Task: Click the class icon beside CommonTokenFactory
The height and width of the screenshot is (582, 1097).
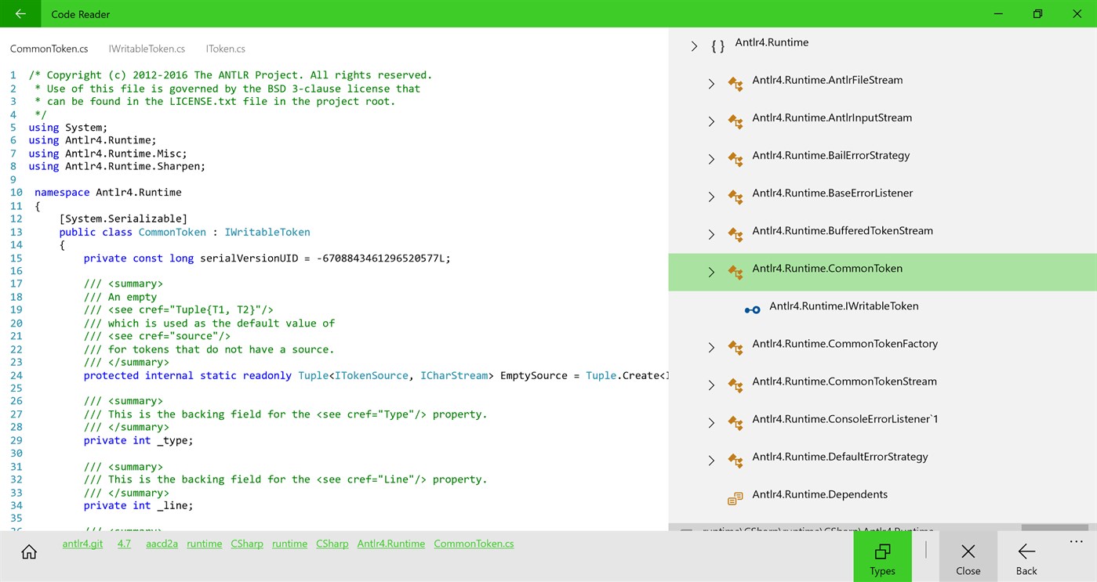Action: [735, 347]
